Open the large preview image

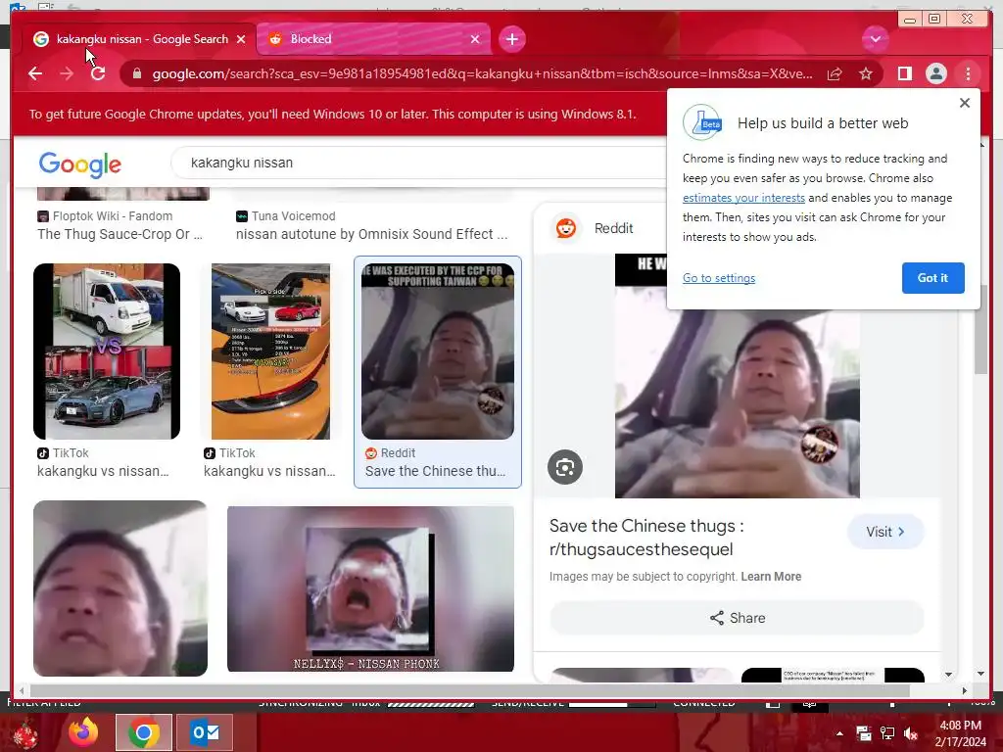click(737, 402)
